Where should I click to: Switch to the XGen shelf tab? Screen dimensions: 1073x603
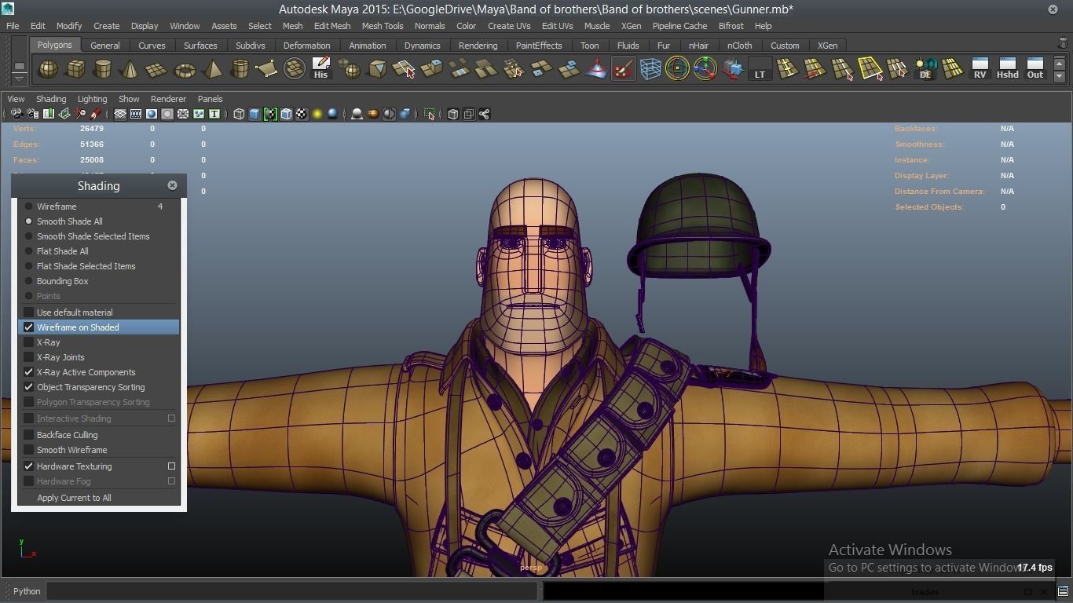(827, 46)
